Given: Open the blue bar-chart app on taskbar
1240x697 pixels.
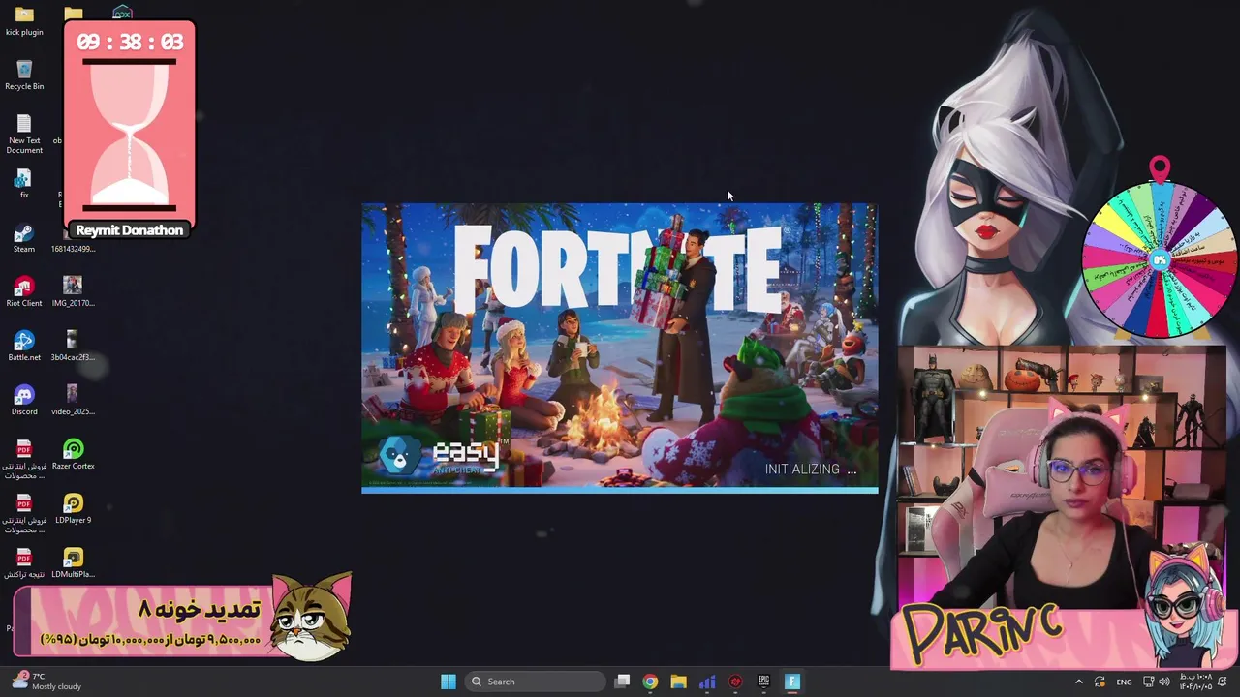Looking at the screenshot, I should (707, 682).
